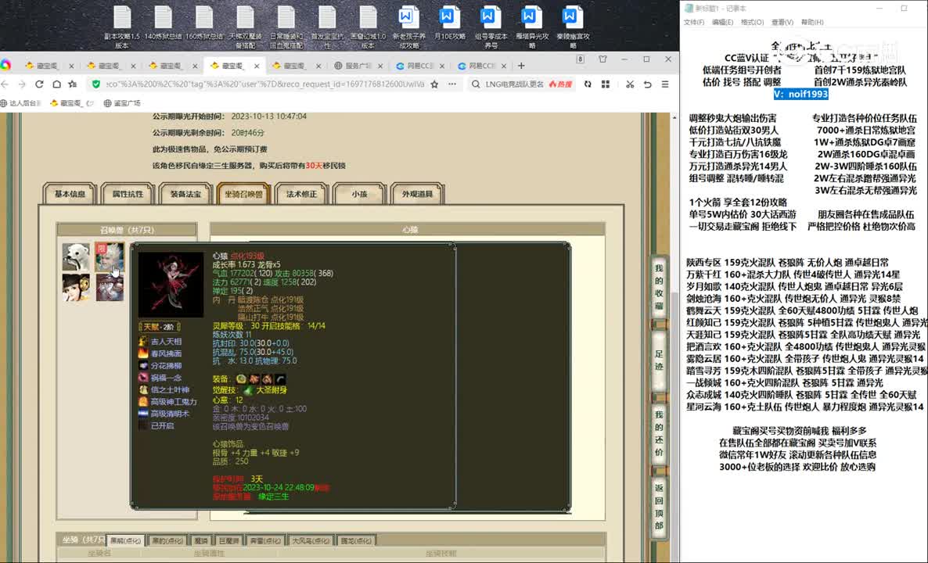Open the address bar three-dot options
928x563 pixels.
coord(452,84)
